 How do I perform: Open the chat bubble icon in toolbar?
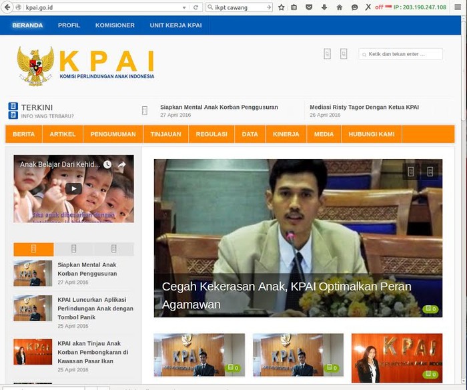tap(354, 7)
